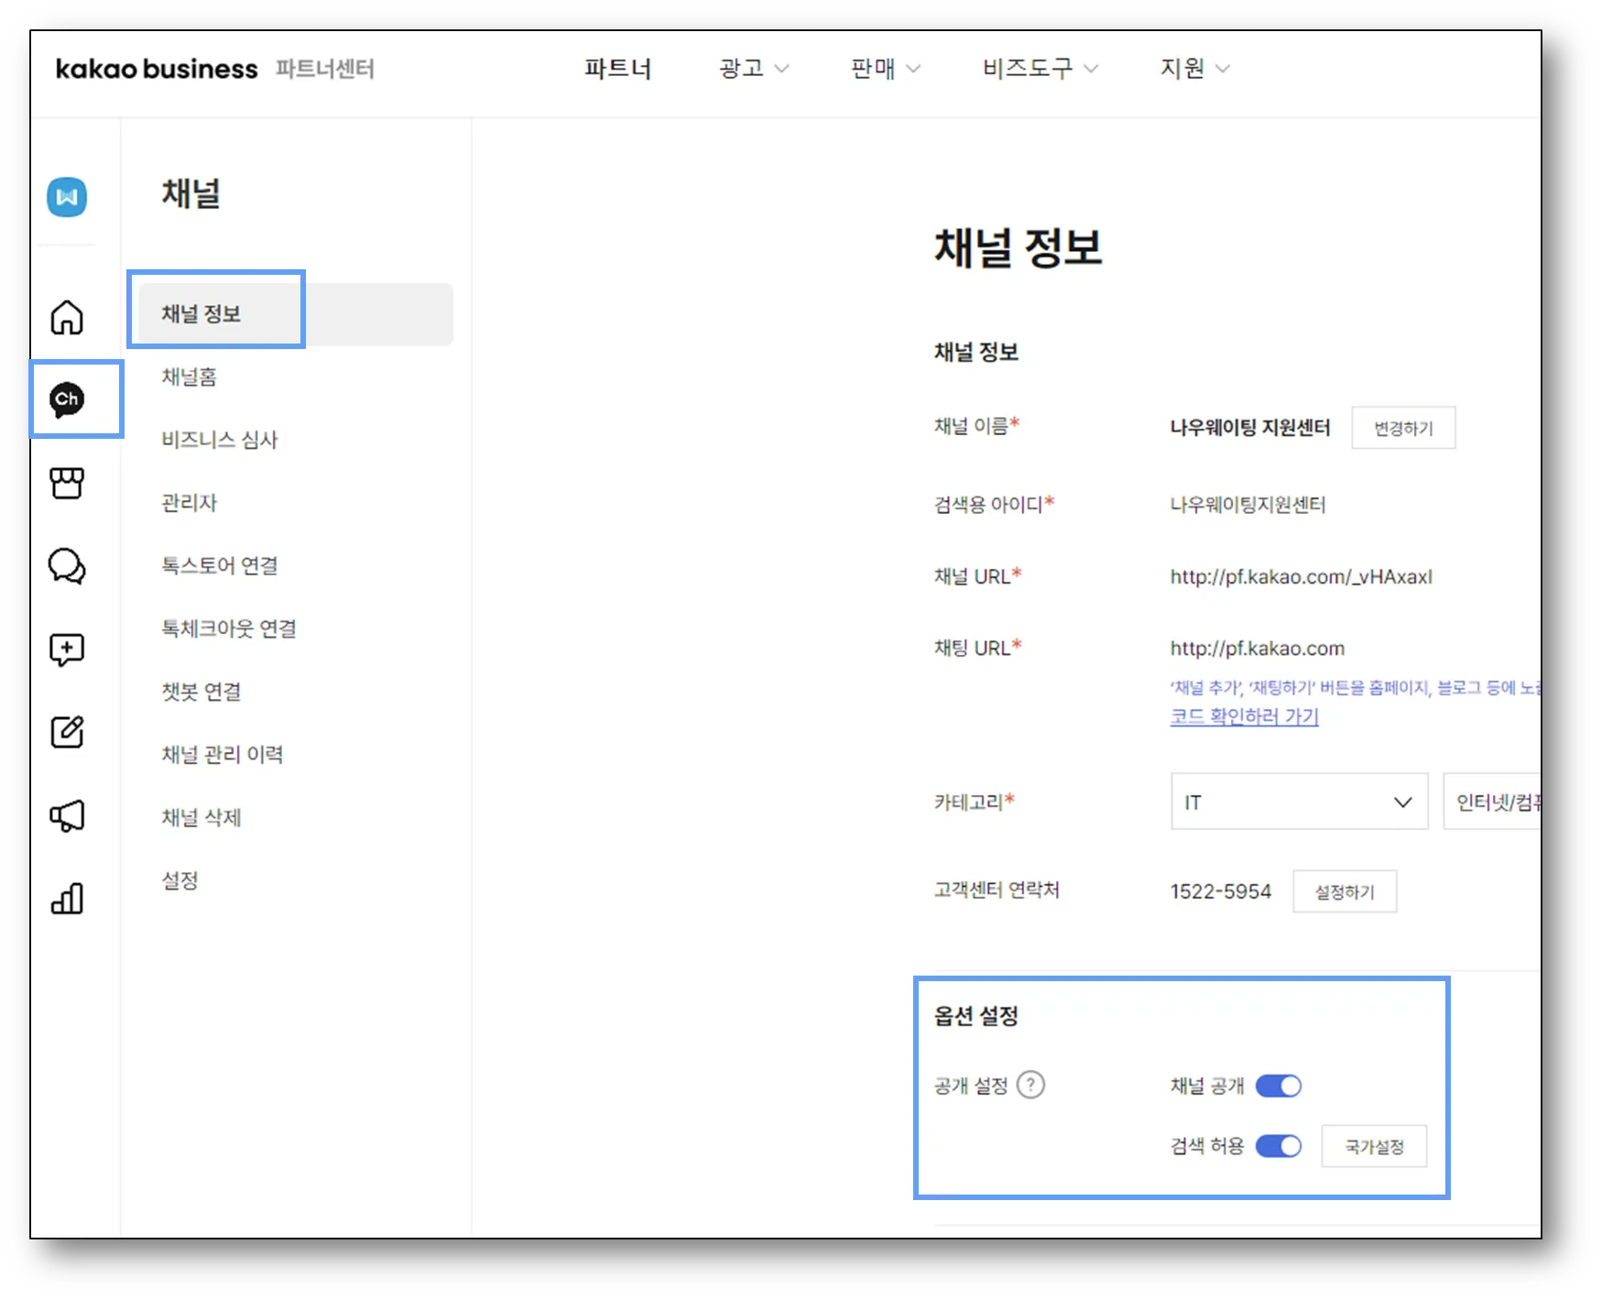Open the statistics bar chart icon
Viewport: 1602px width, 1299px height.
(67, 899)
